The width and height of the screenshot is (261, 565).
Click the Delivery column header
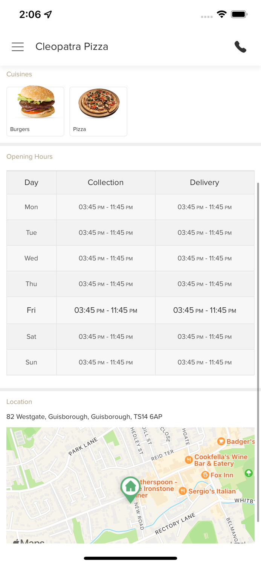click(x=204, y=182)
